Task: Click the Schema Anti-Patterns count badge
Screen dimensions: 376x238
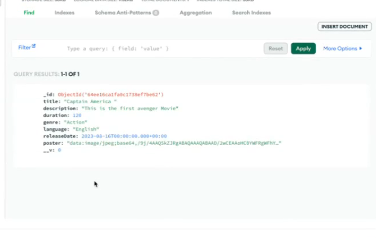Action: point(156,13)
